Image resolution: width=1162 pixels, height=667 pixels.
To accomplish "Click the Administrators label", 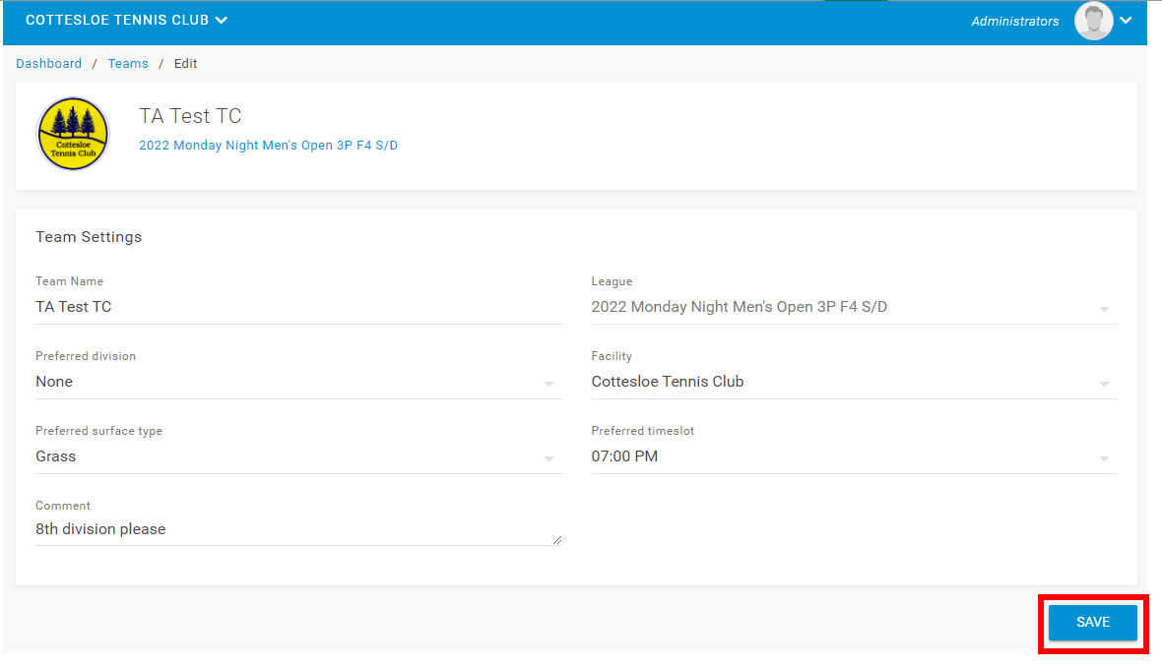I will (x=1014, y=22).
